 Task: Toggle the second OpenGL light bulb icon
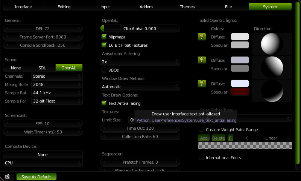point(202,60)
